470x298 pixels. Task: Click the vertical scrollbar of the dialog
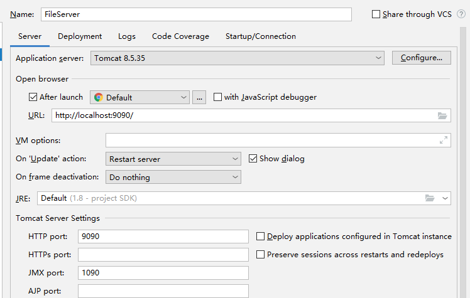point(463,162)
